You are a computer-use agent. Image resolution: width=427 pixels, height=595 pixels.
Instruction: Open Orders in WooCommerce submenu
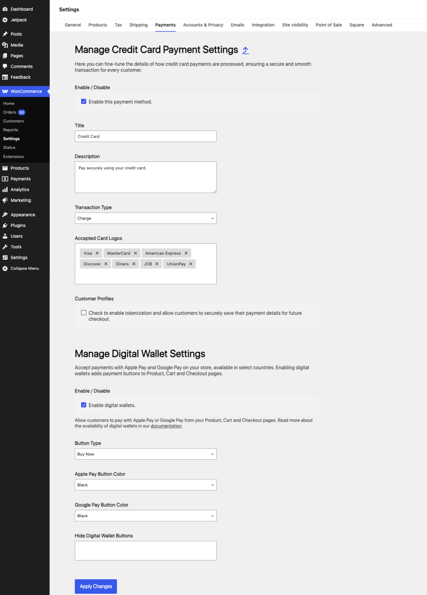point(10,112)
